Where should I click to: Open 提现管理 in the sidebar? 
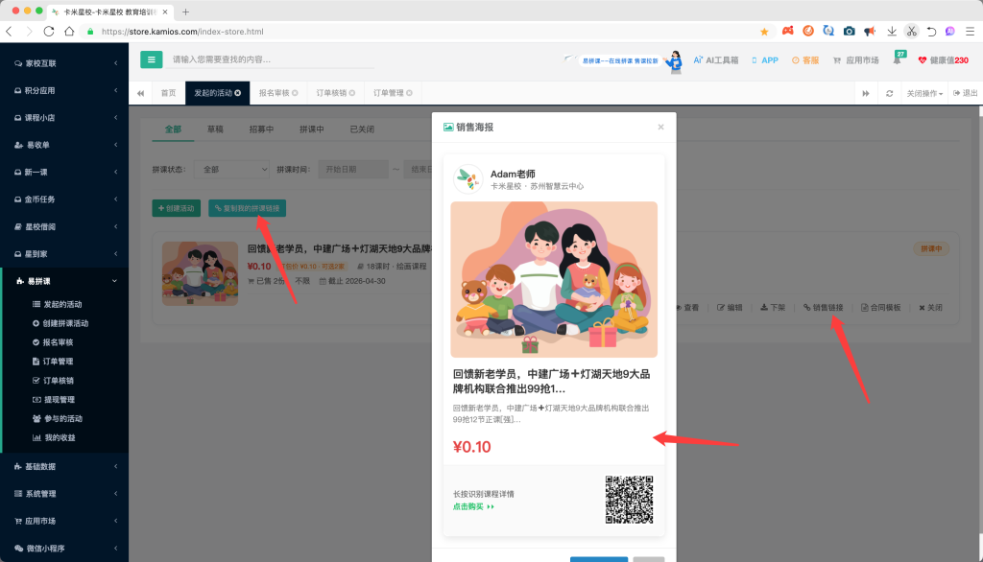coord(54,400)
